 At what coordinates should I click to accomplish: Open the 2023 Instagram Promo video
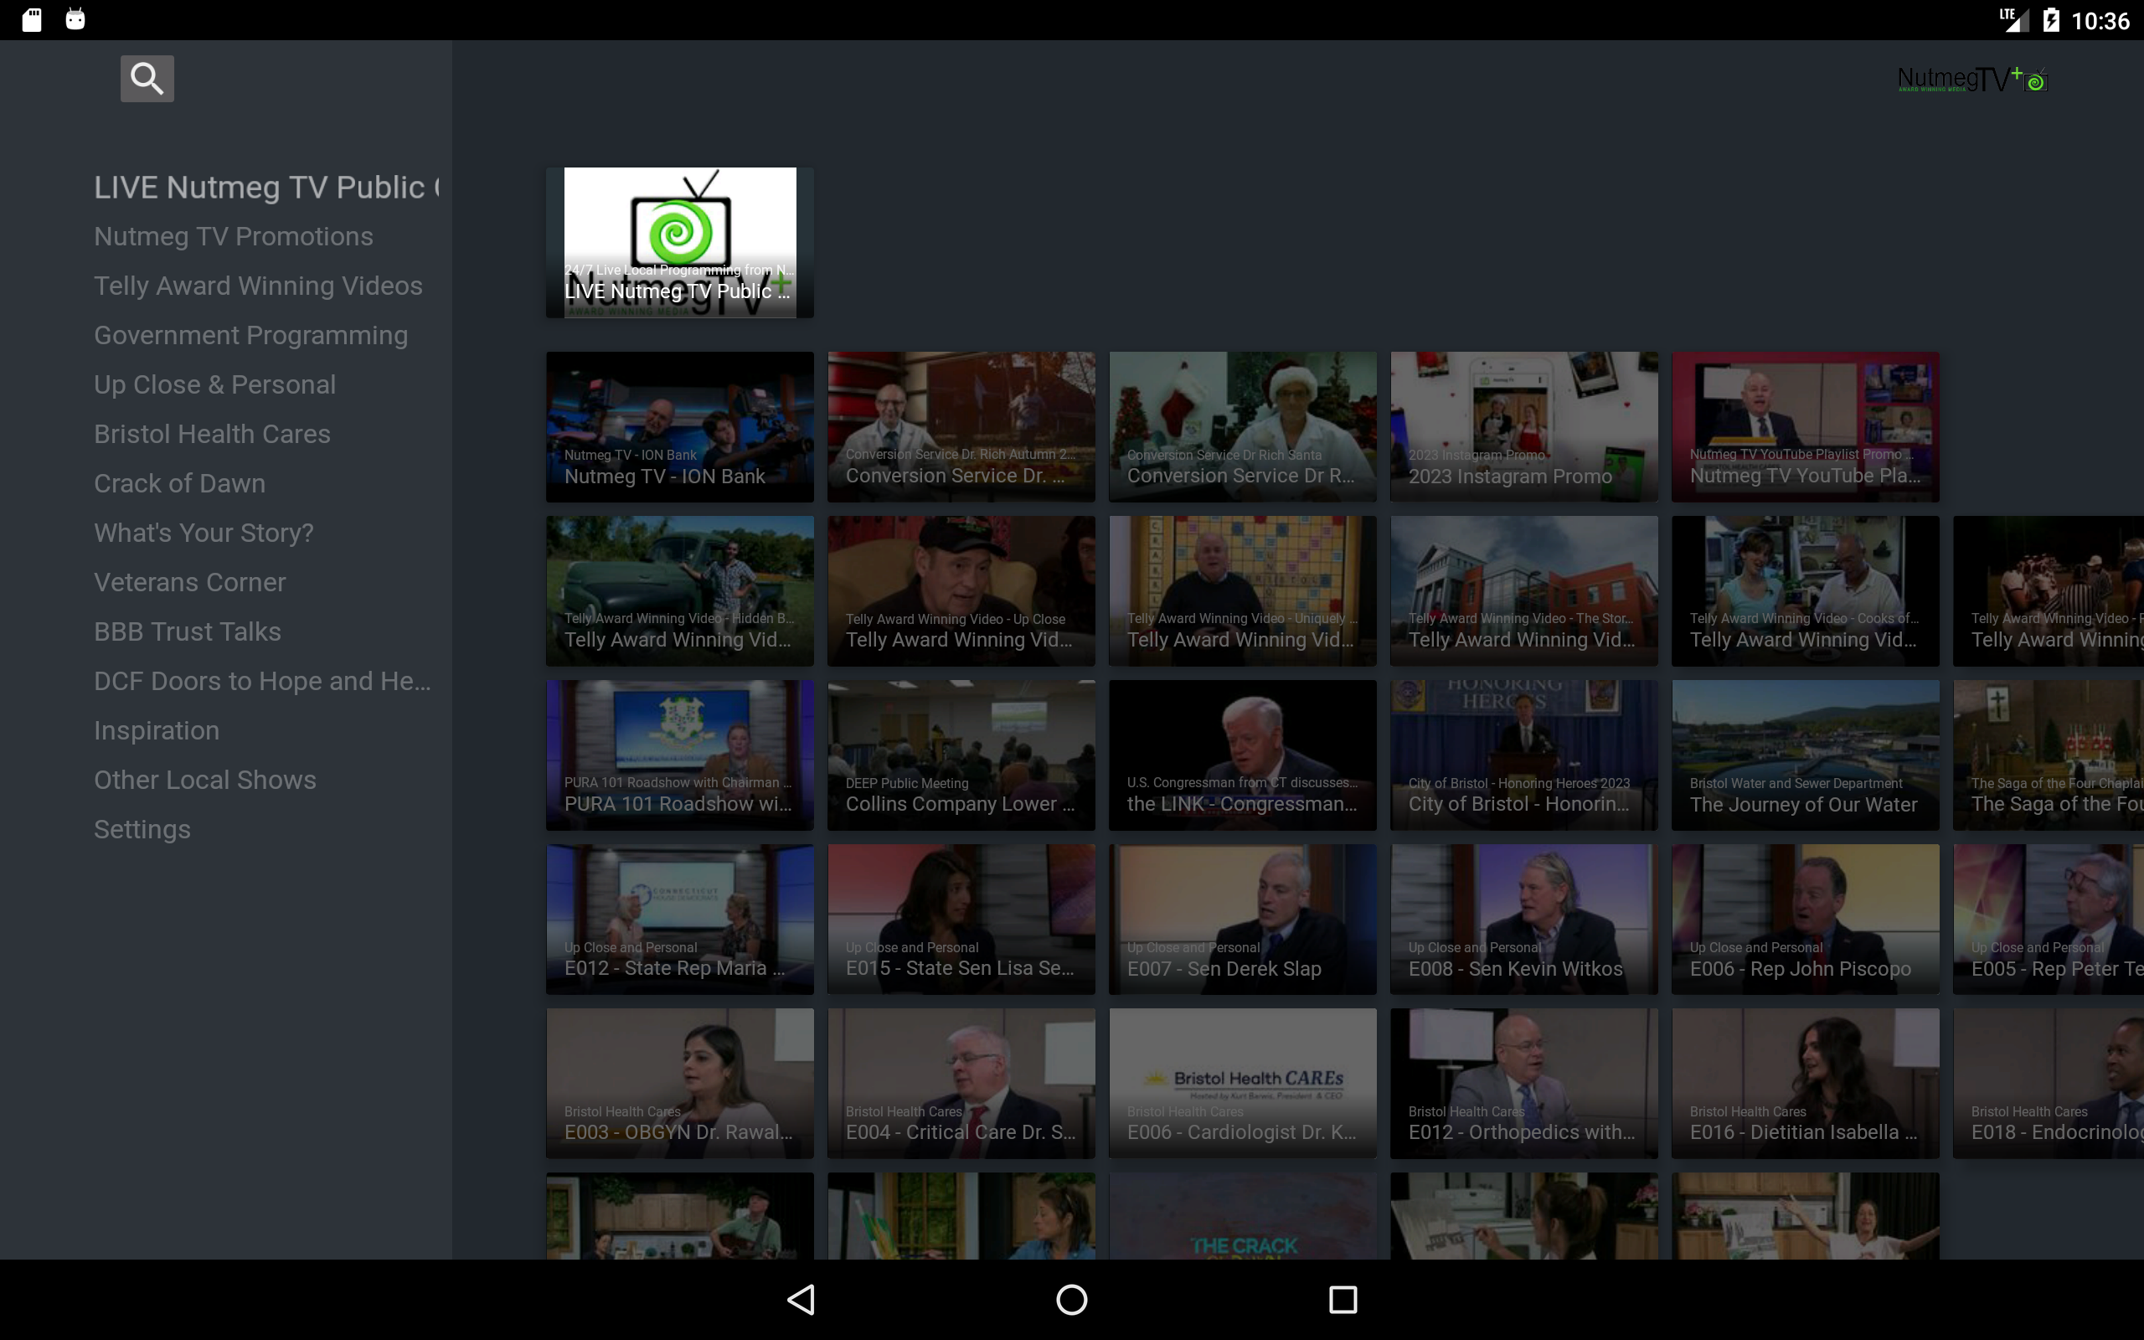coord(1523,426)
